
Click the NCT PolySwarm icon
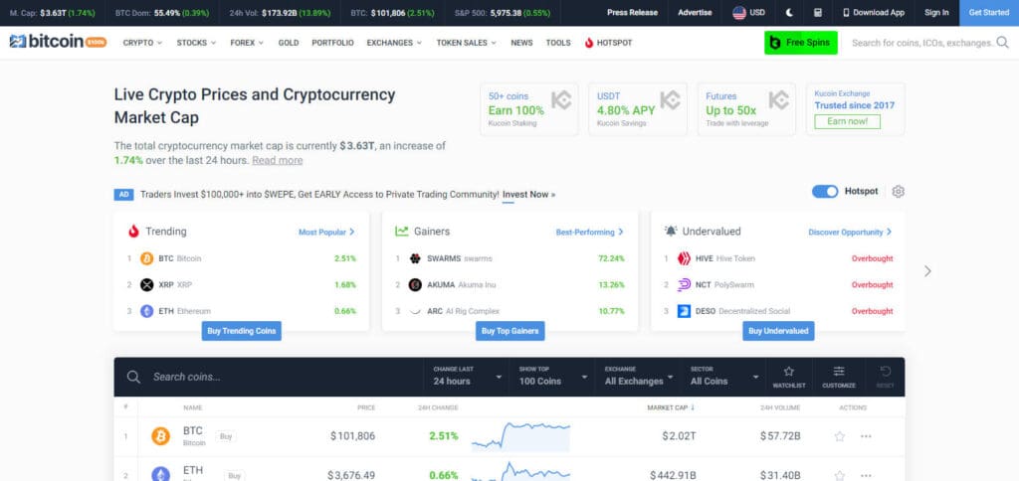click(684, 284)
